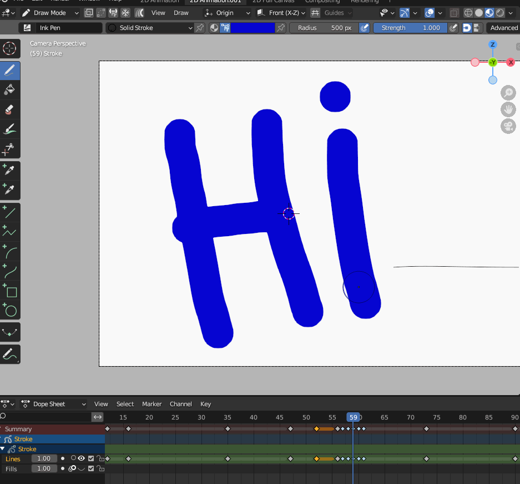Open the Marker menu in Dope Sheet
520x484 pixels.
tap(152, 404)
